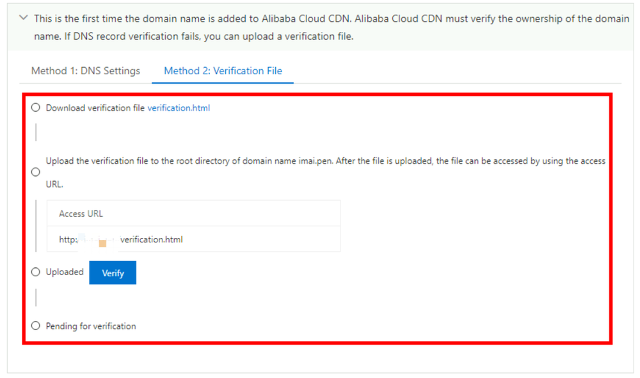Select the Method 2: Verification File tab

[223, 71]
